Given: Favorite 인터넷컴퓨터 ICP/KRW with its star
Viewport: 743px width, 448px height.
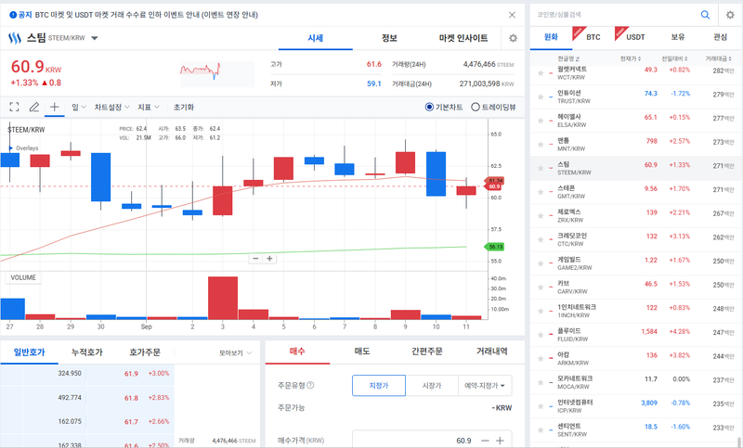Looking at the screenshot, I should pos(541,406).
